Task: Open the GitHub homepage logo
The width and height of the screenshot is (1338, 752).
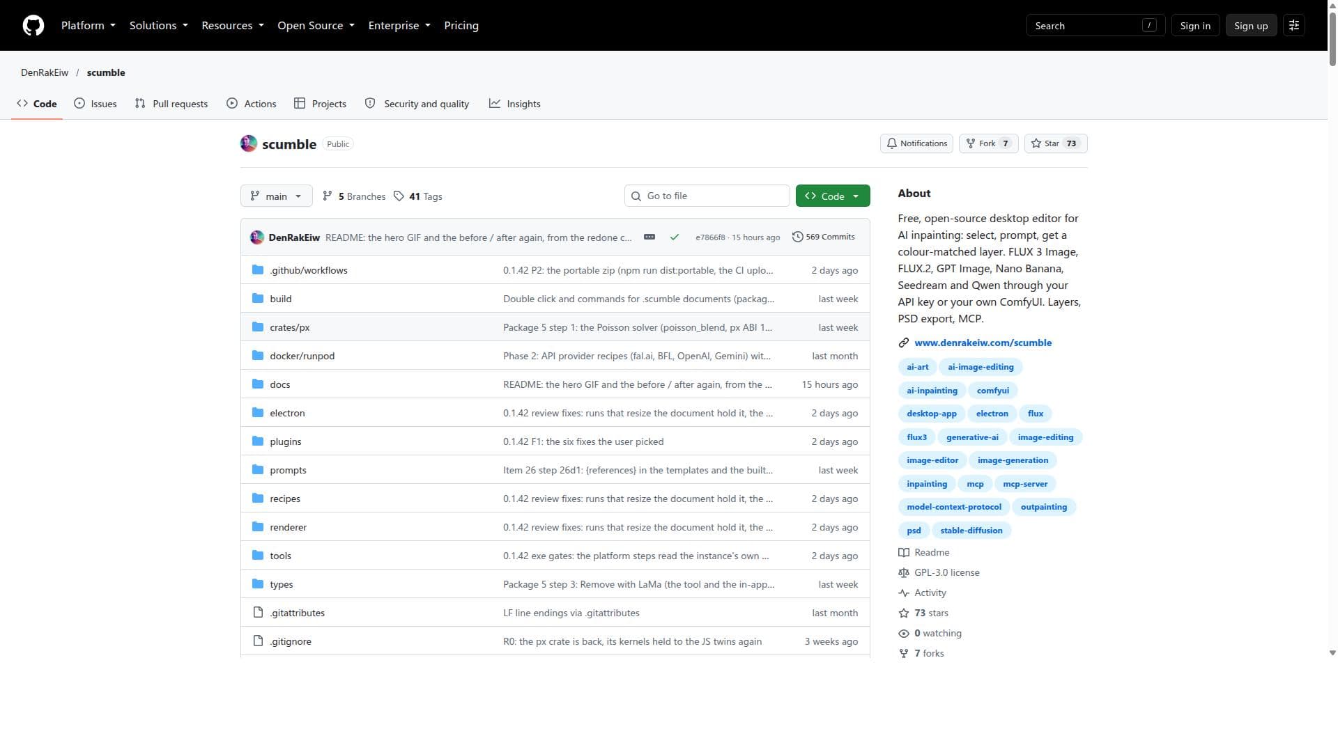Action: [x=33, y=26]
